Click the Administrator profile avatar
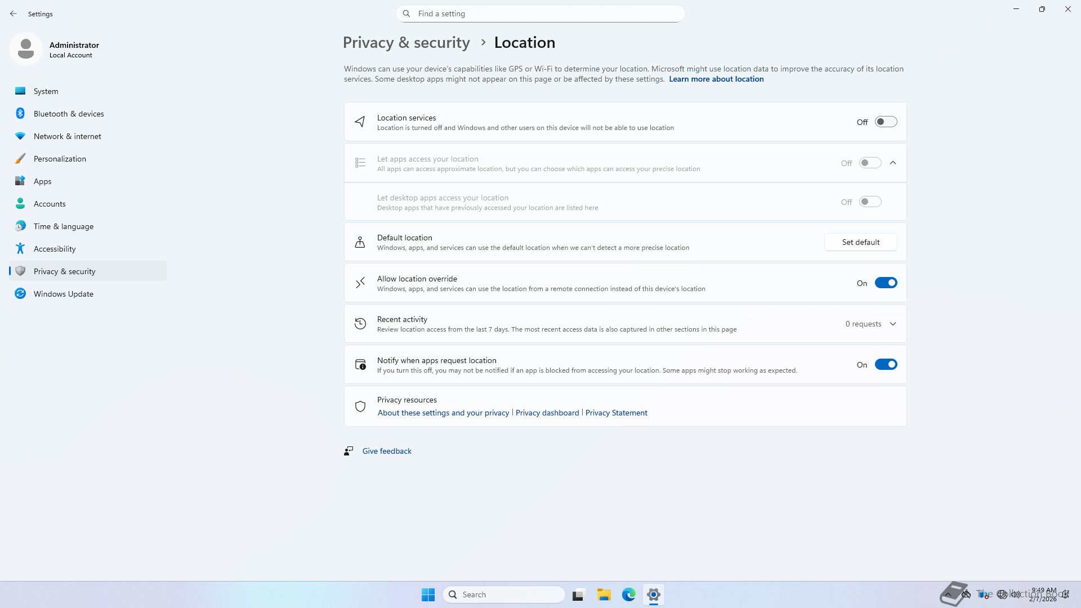 (26, 50)
